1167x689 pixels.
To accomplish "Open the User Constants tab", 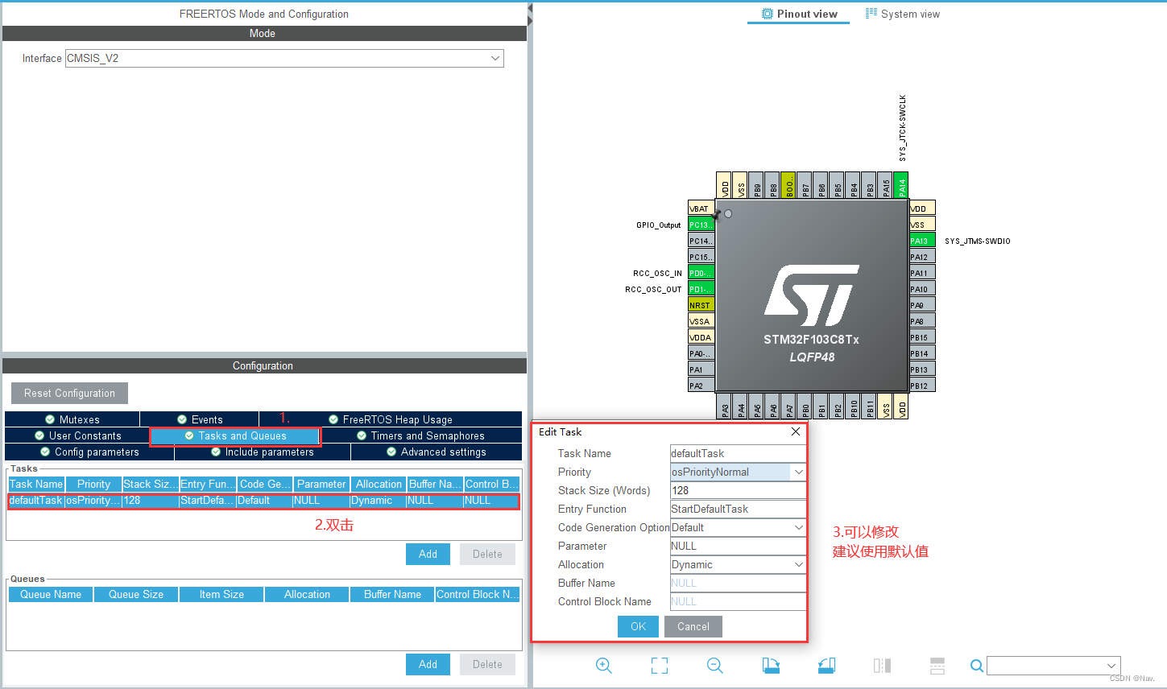I will click(x=77, y=435).
